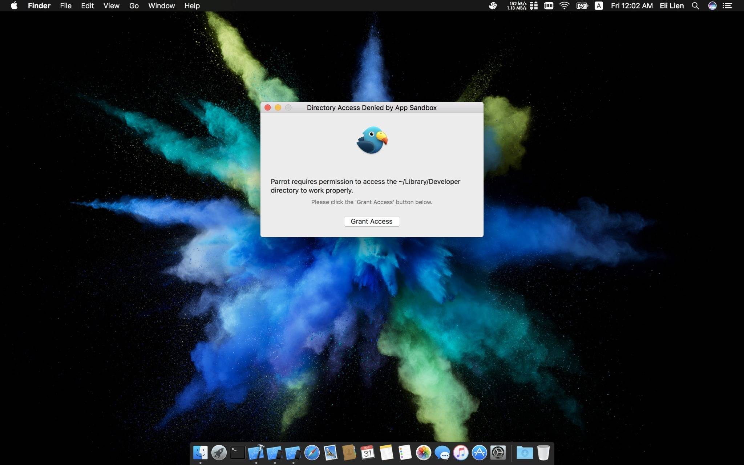Screen dimensions: 744x465
Task: Show Notification Center list icon
Action: (x=727, y=5)
